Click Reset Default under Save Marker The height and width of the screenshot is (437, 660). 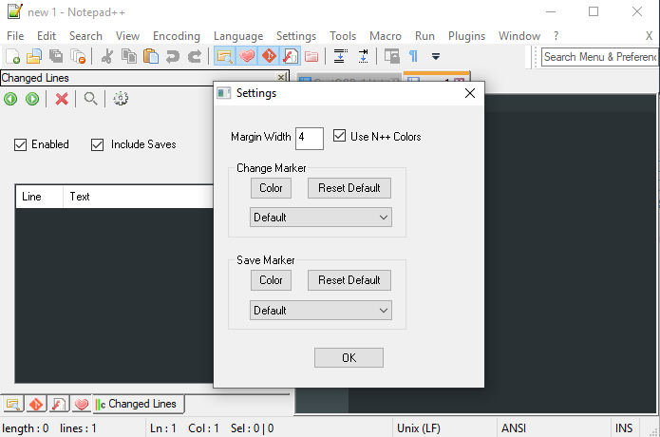(349, 280)
